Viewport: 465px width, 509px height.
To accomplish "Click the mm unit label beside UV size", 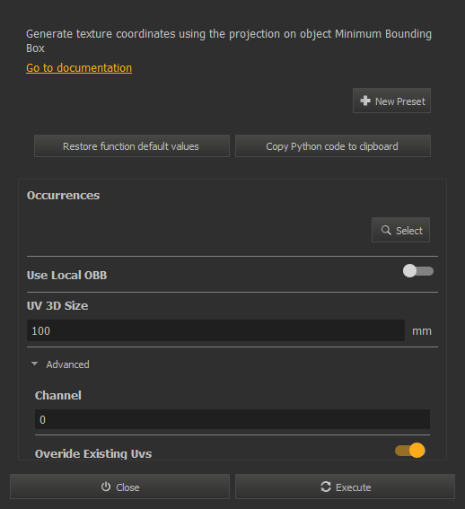I will tap(422, 331).
